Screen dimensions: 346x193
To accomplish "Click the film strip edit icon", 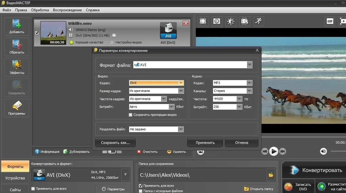I will (244, 21).
